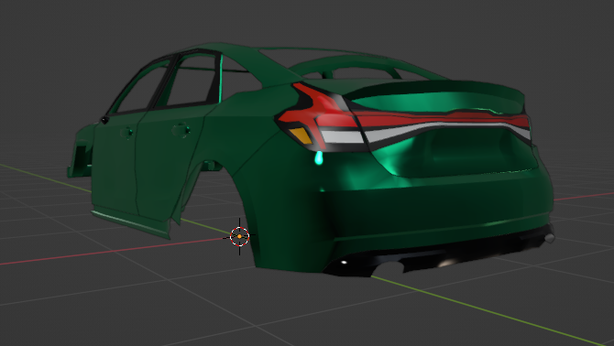Click the 3D cursor crosshair

(x=239, y=236)
